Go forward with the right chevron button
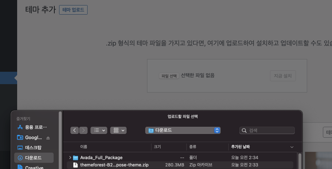 84,130
